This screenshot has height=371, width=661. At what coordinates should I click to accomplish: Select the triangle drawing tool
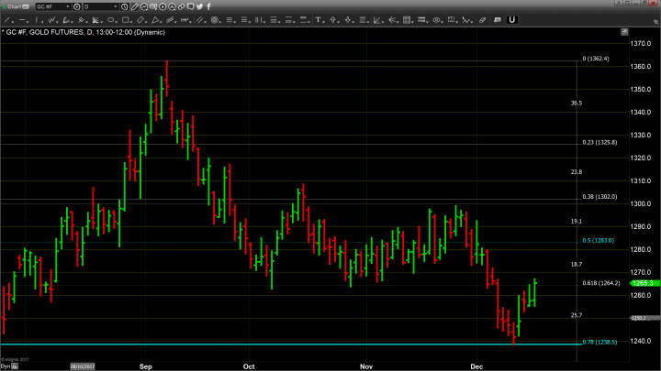[x=155, y=20]
